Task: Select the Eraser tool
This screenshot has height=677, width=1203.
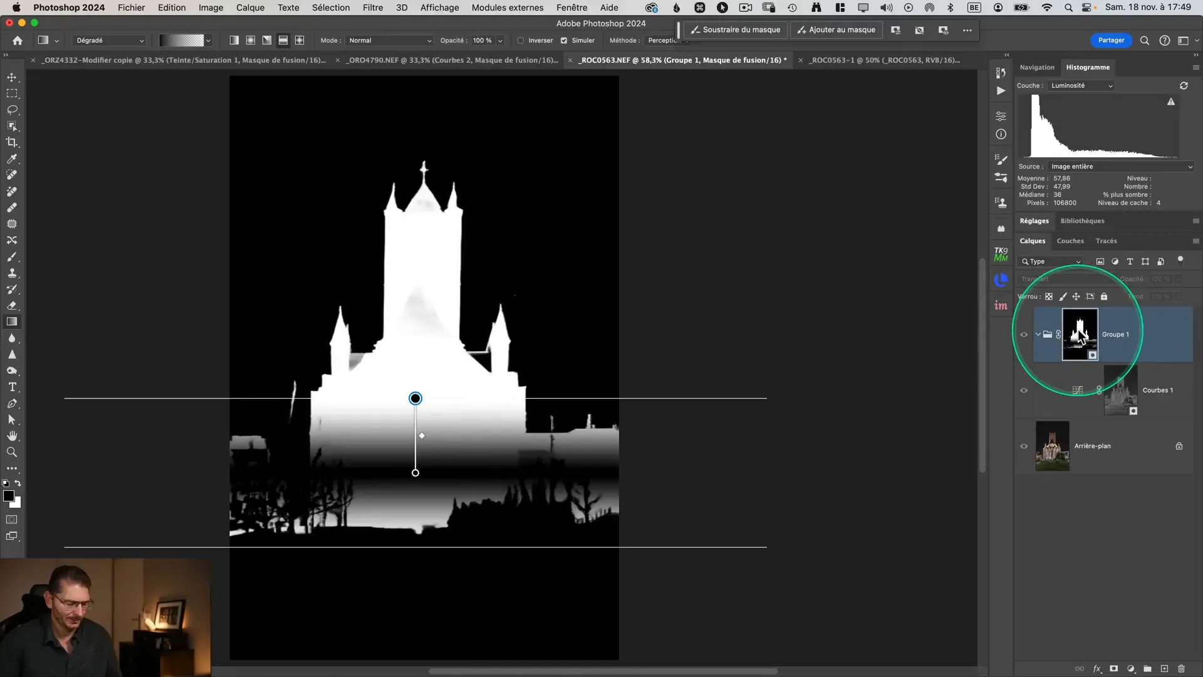Action: pos(12,306)
